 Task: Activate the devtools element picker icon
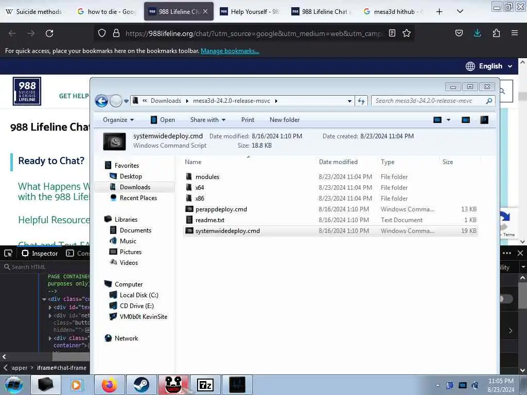[8, 253]
